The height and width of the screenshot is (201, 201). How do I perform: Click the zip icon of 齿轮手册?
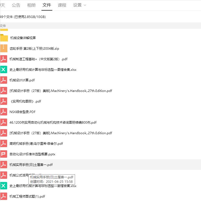[x=4, y=48]
